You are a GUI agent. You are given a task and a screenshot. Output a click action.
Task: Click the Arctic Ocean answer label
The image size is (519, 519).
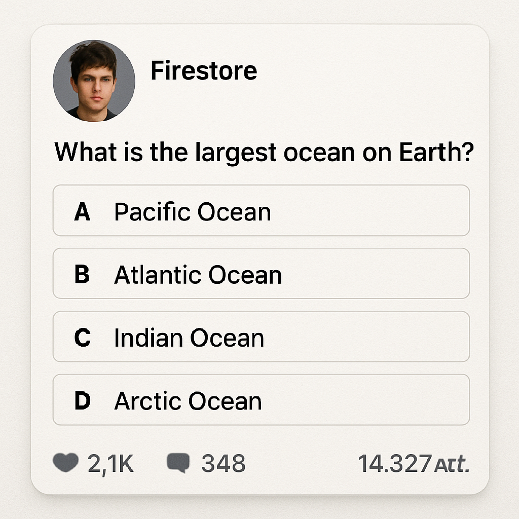coord(188,400)
